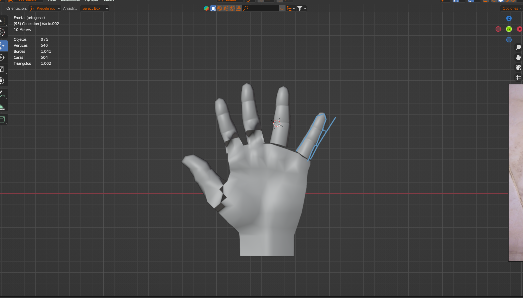Image resolution: width=523 pixels, height=298 pixels.
Task: Open the funnel filter dropdown
Action: pyautogui.click(x=302, y=8)
